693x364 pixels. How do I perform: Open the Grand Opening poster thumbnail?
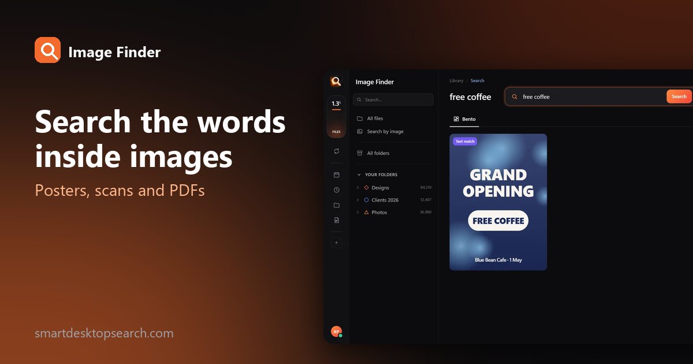tap(498, 202)
